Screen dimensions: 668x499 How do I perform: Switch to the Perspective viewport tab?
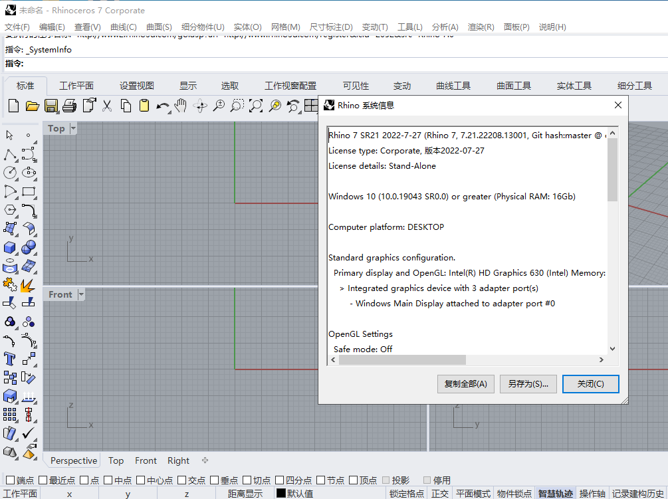(74, 460)
